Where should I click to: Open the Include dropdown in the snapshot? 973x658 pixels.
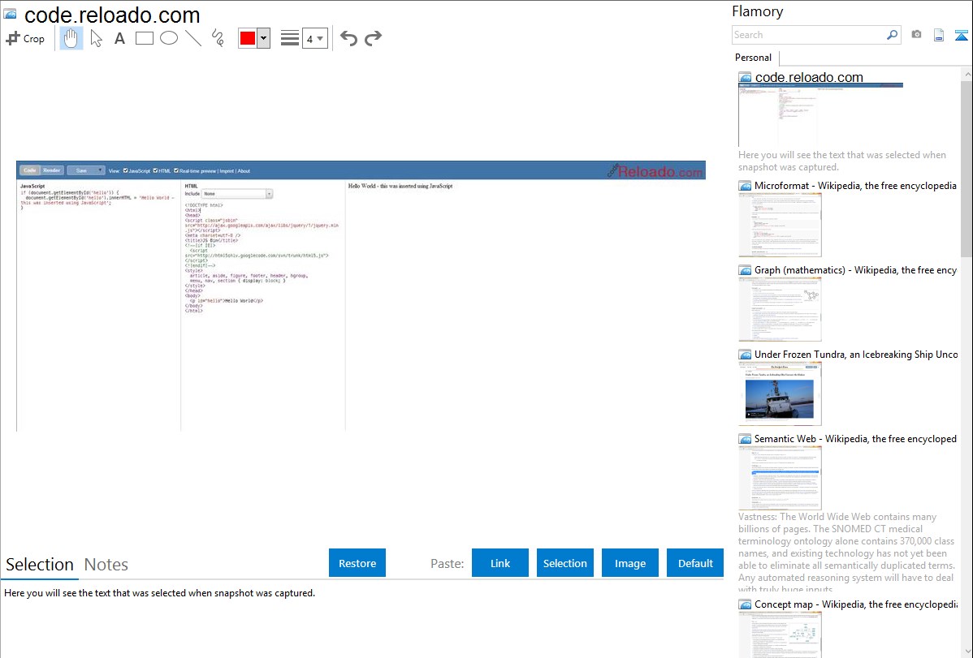[x=237, y=194]
